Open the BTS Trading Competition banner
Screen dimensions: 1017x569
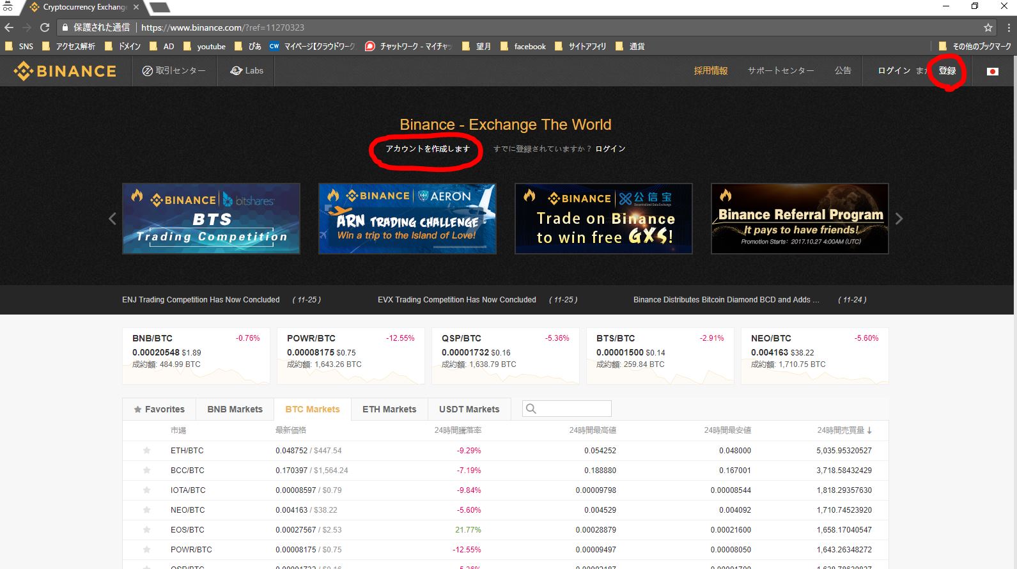pyautogui.click(x=211, y=219)
